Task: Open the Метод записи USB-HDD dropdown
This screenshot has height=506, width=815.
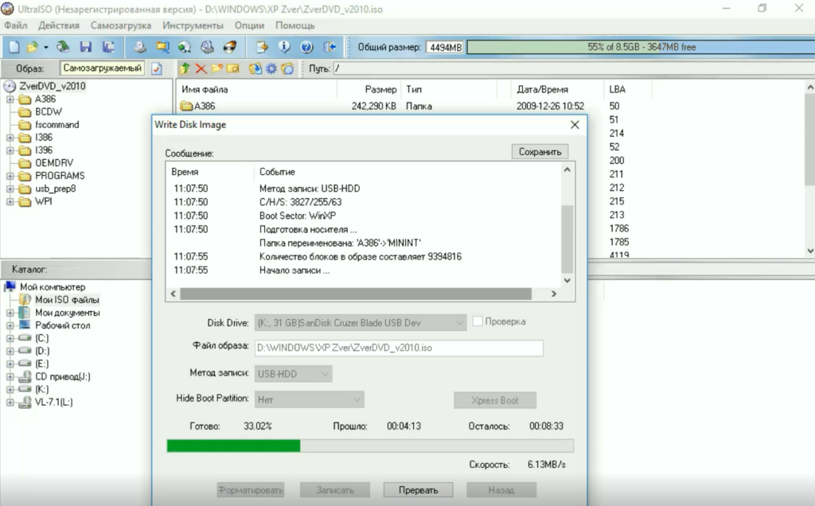Action: [x=293, y=373]
